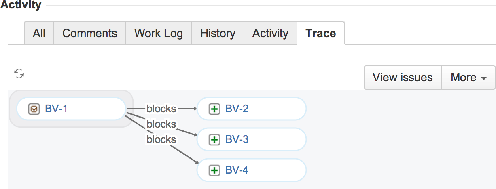Image resolution: width=496 pixels, height=189 pixels.
Task: Click the blocks label pointing to BV-3
Action: pyautogui.click(x=161, y=124)
